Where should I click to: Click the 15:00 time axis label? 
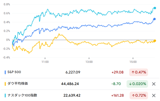pyautogui.click(x=133, y=62)
